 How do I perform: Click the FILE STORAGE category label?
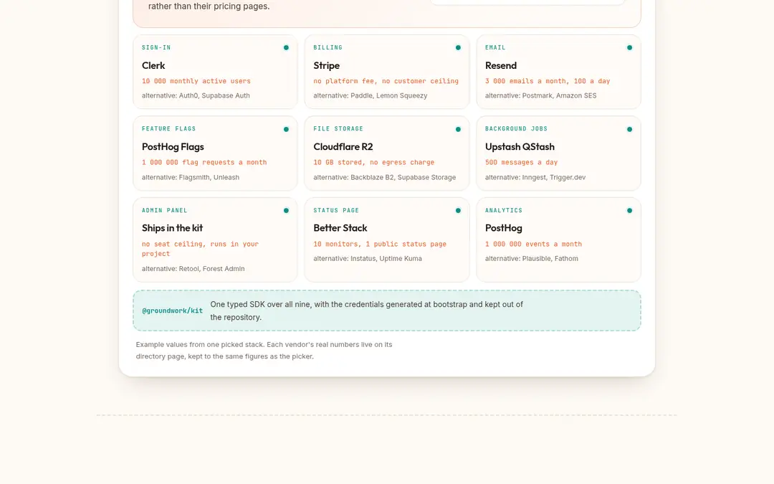tap(338, 128)
